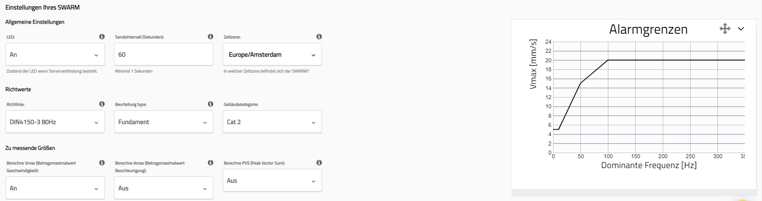Collapse the Alarmgrenzen chart panel
This screenshot has height=201, width=762.
point(741,29)
